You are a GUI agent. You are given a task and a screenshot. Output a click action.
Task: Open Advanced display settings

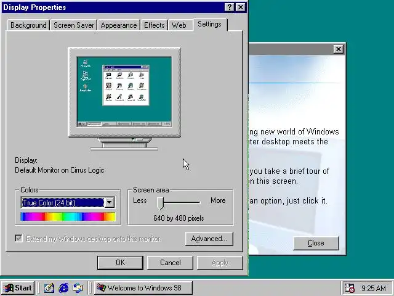point(209,239)
